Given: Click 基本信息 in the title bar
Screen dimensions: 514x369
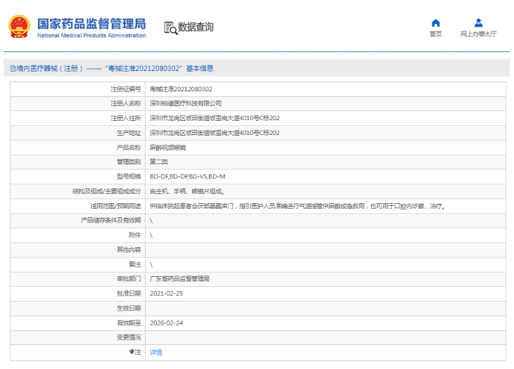Looking at the screenshot, I should coord(200,68).
